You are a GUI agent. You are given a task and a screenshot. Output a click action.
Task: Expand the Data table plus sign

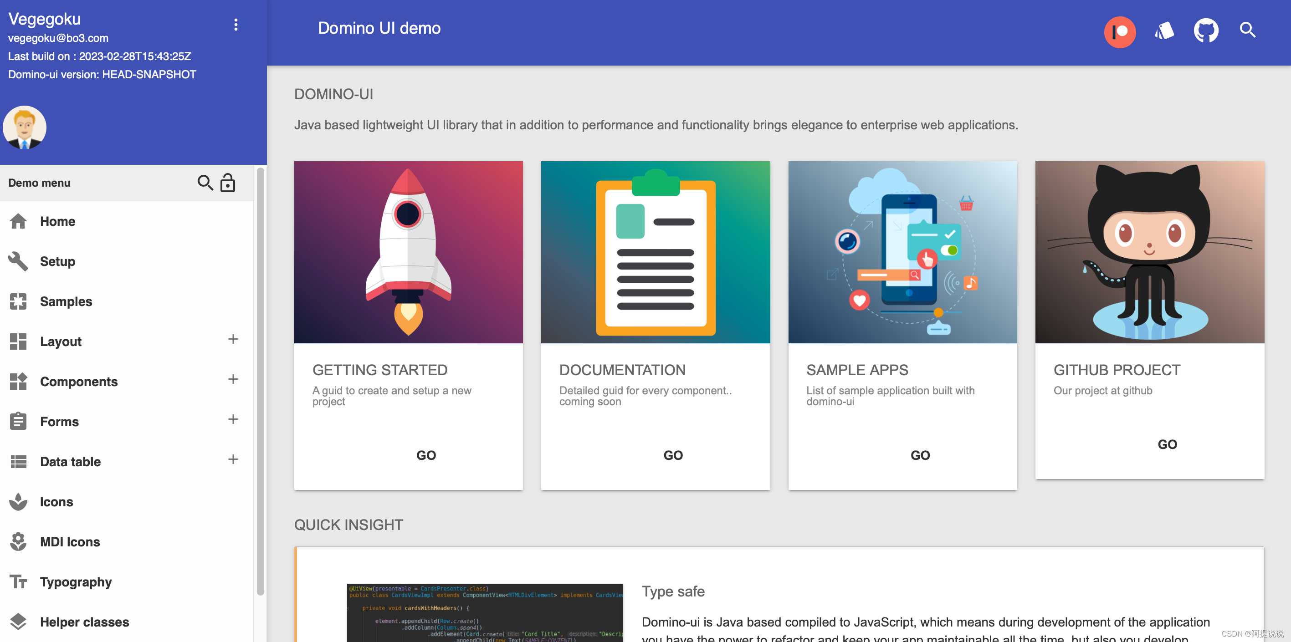233,459
